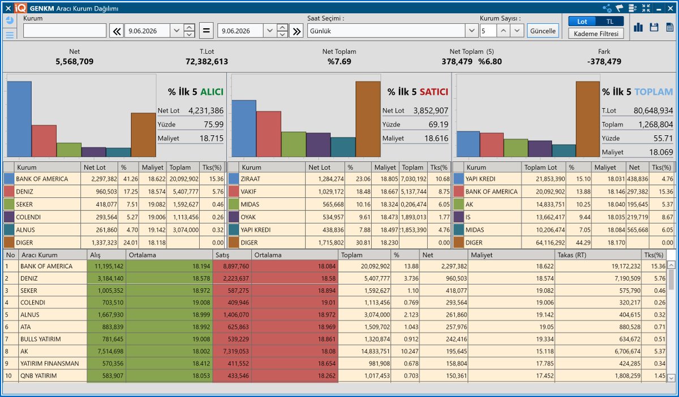Sort bottom table by Takas (RT) header
Screen dimensions: 679x397
click(599, 255)
